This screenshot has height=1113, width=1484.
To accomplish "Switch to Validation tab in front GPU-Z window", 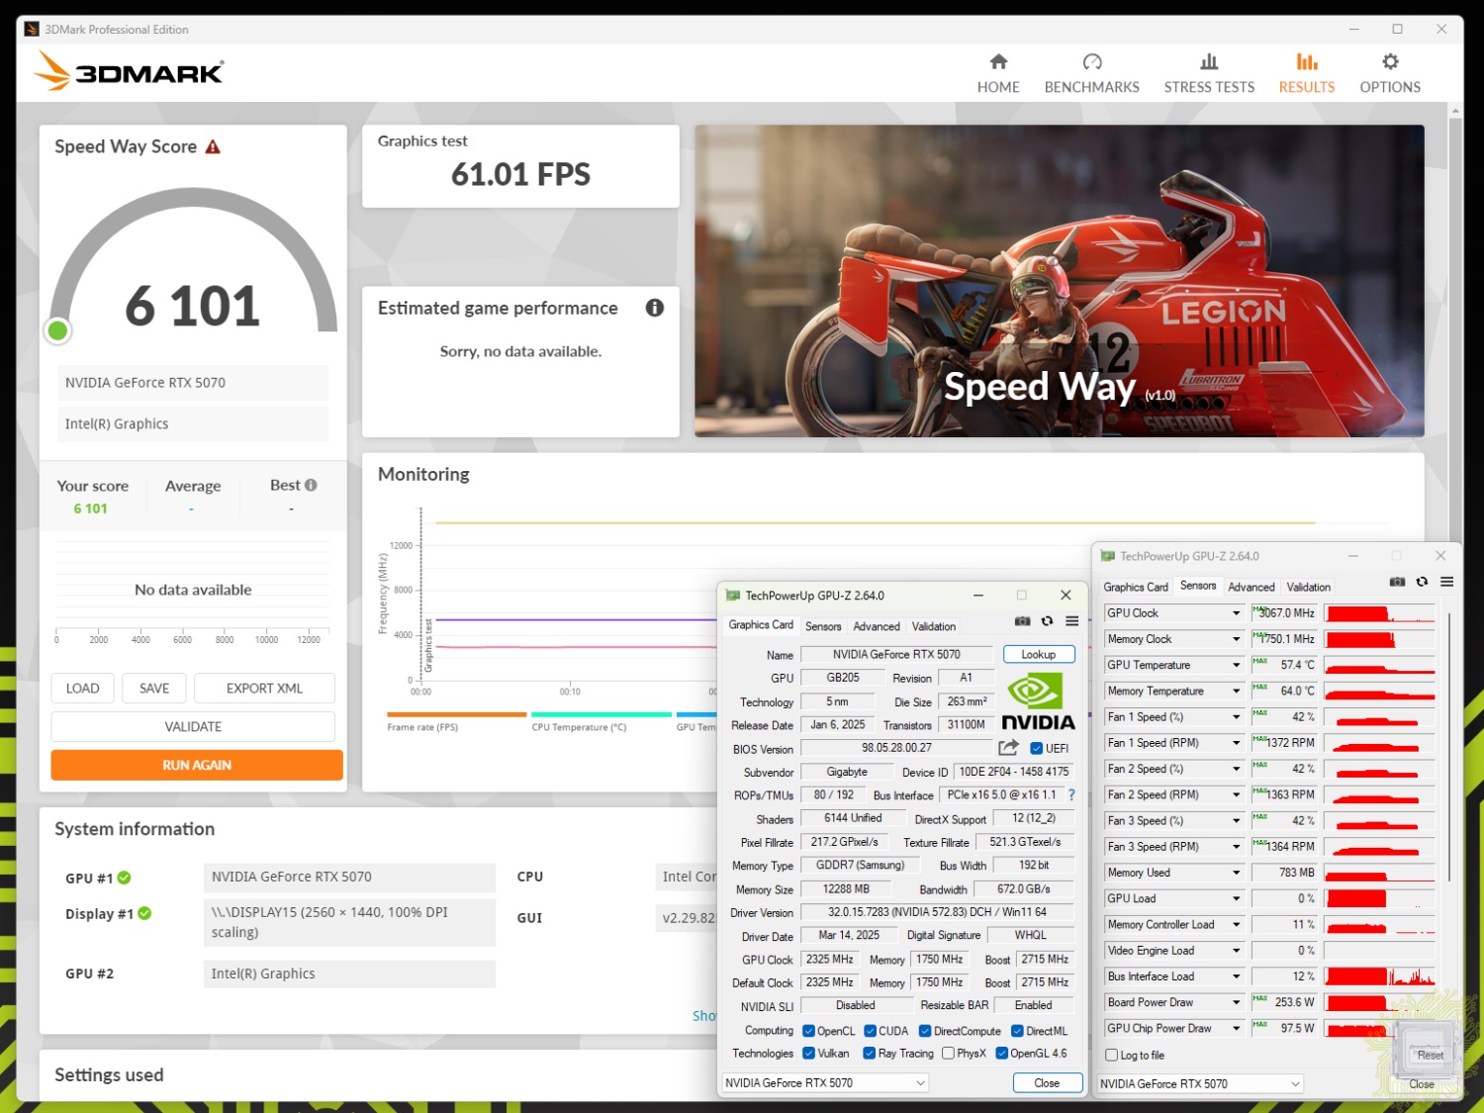I will [934, 626].
